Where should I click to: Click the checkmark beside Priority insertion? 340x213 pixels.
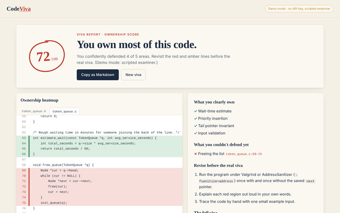pyautogui.click(x=196, y=118)
